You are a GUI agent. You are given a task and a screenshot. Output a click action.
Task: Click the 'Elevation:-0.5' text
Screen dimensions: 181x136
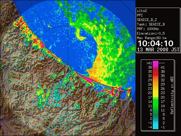[151, 33]
